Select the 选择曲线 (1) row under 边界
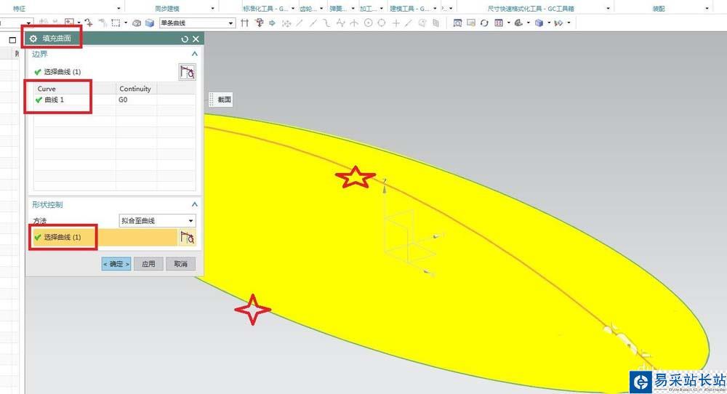Image resolution: width=727 pixels, height=394 pixels. 105,72
